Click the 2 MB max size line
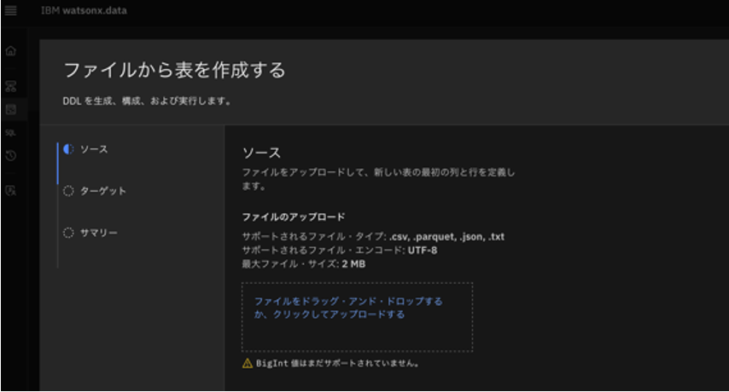Image resolution: width=729 pixels, height=392 pixels. pos(304,264)
